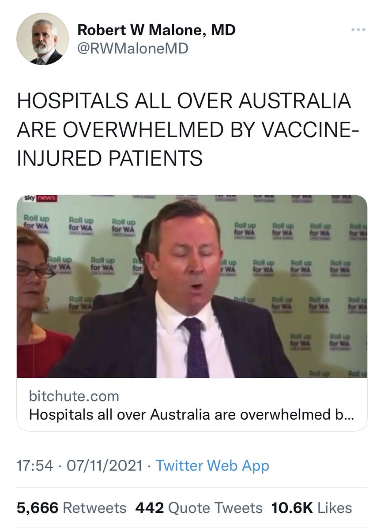This screenshot has height=529, width=384.
Task: View the 5,666 Retweets list
Action: coord(72,508)
